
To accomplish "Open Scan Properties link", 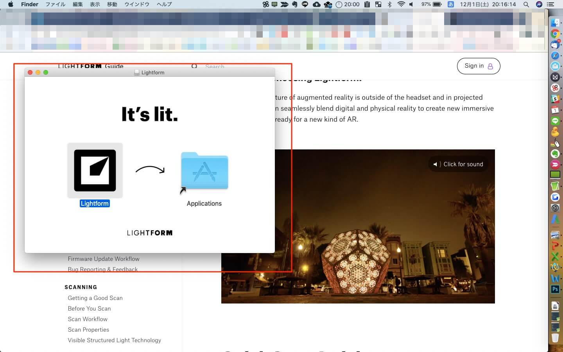I will (88, 330).
